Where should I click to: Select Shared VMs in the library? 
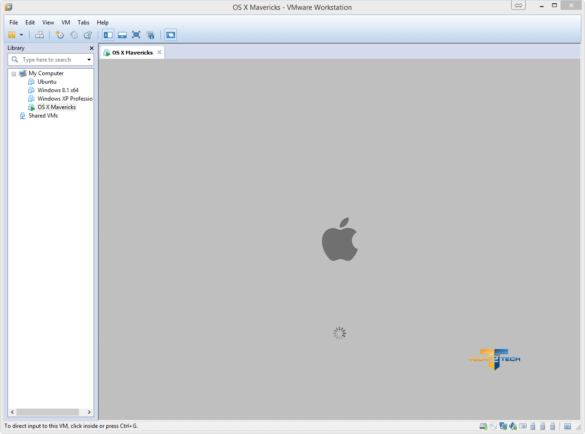click(x=43, y=116)
